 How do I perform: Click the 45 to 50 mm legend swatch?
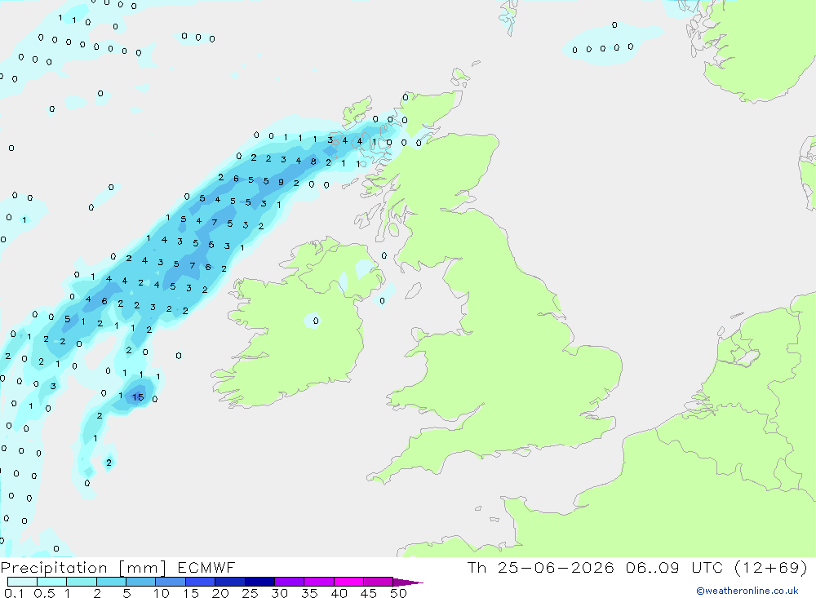point(378,582)
